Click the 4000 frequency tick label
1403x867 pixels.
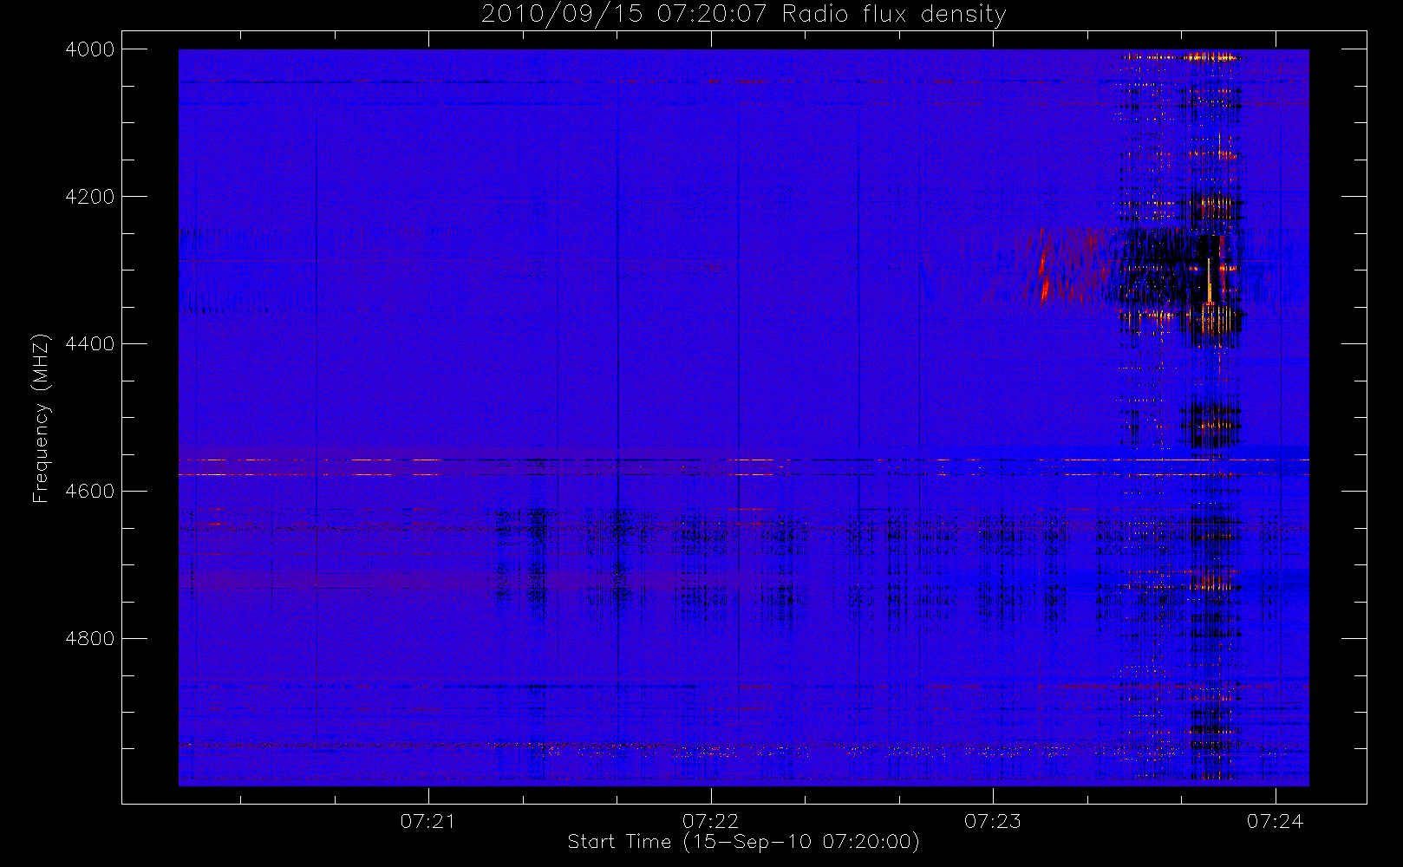click(90, 49)
